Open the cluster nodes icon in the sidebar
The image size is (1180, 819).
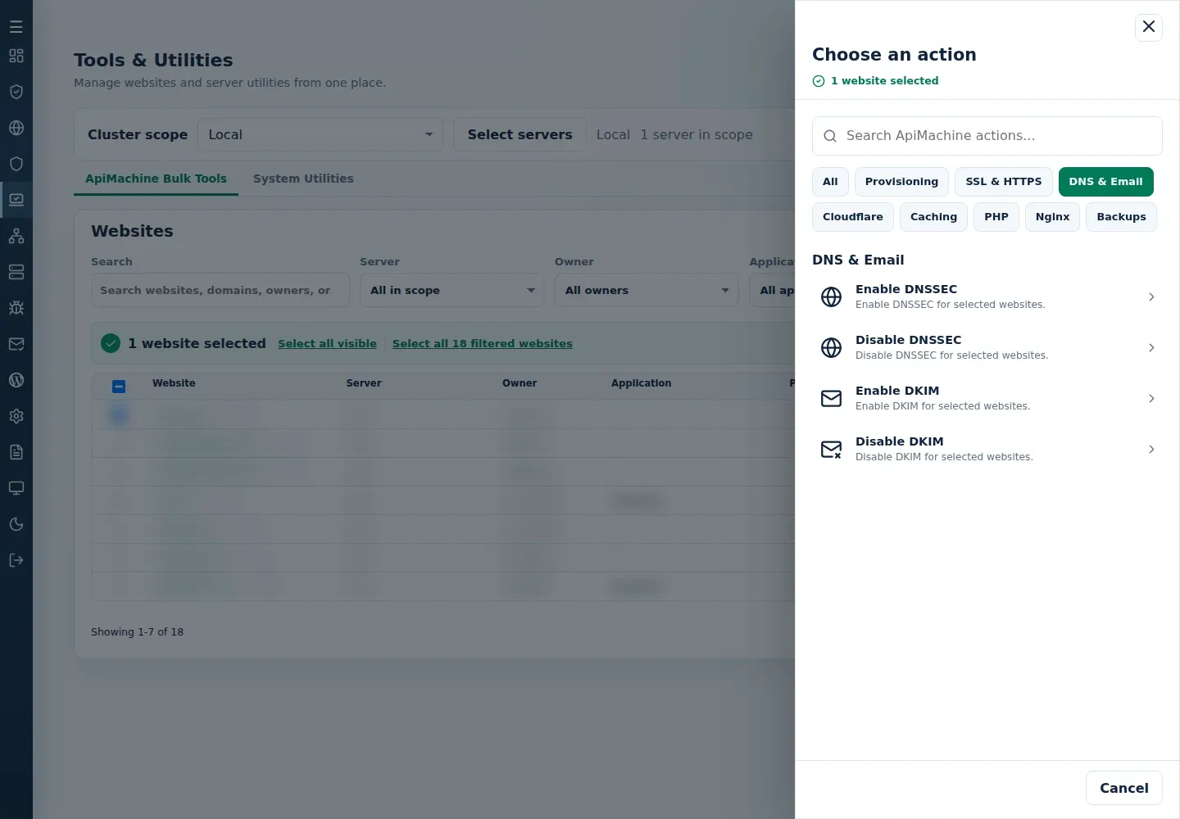click(16, 236)
